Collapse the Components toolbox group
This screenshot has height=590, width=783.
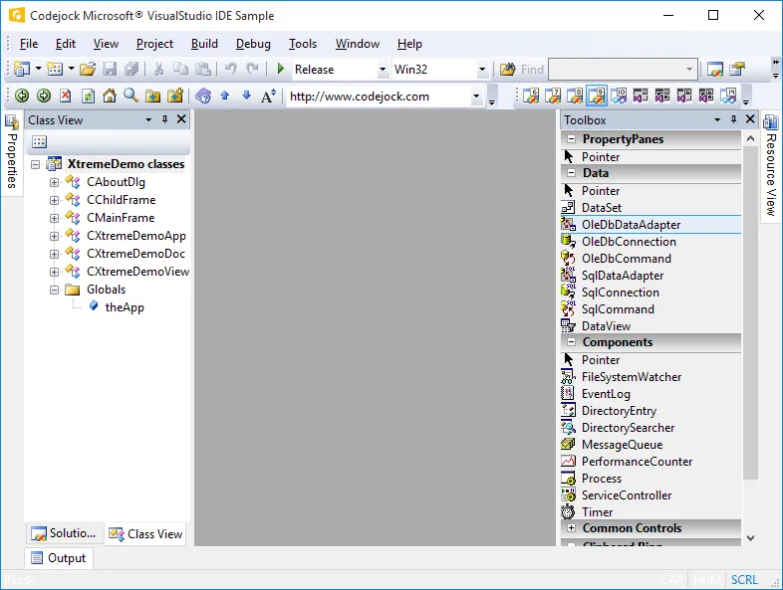click(571, 342)
